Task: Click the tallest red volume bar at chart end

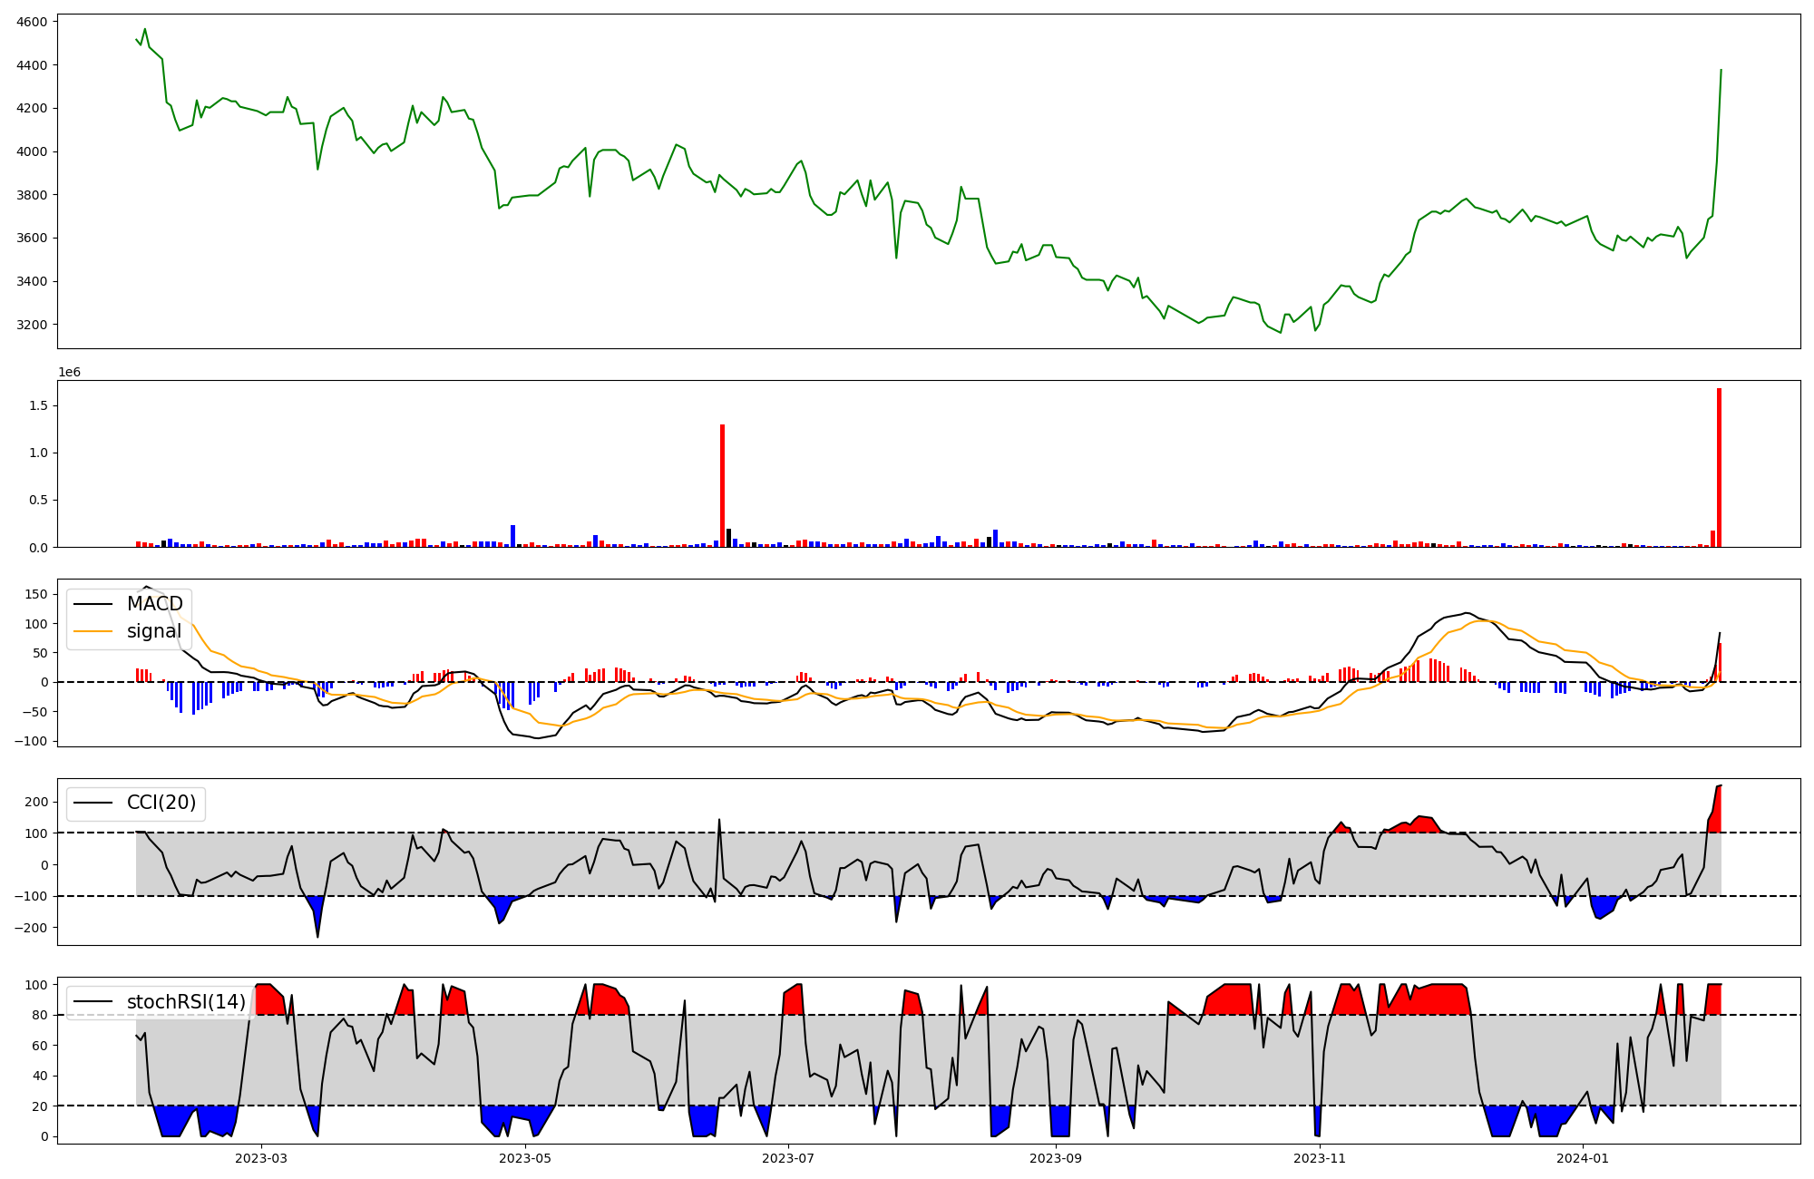Action: pos(1719,468)
